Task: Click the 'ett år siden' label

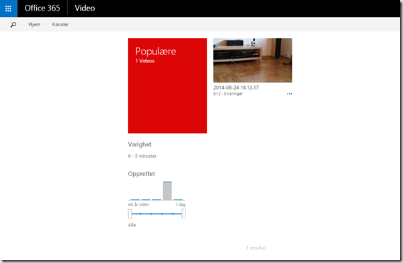Action: point(138,204)
